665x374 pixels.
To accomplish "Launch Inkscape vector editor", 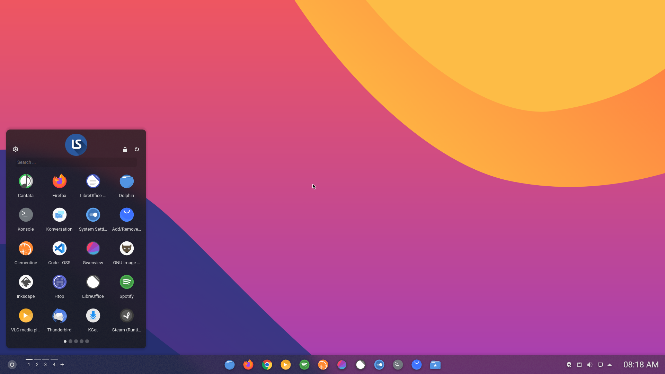I will (x=26, y=282).
